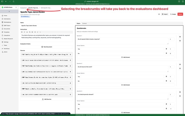
Task: Click the Question 2 text field
Action: coord(123,68)
